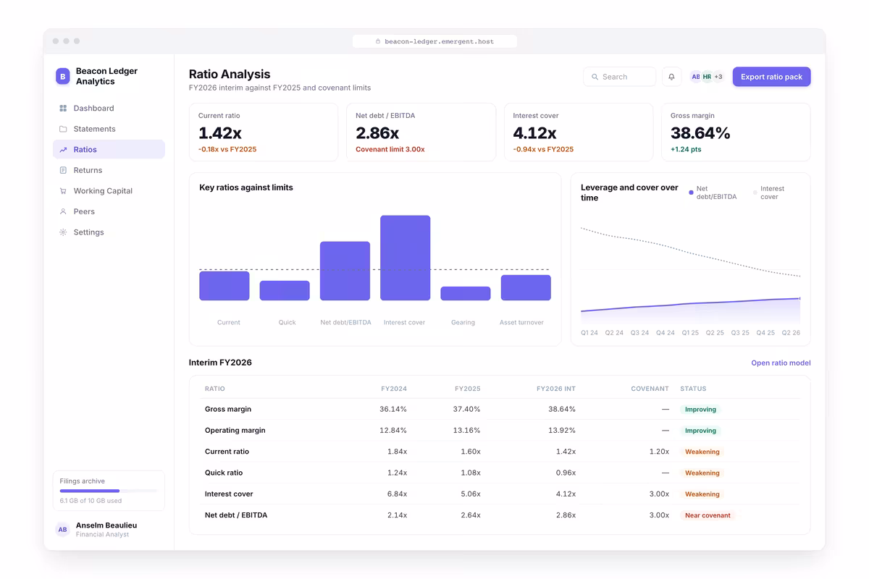Click the Filings archive storage bar

(109, 491)
